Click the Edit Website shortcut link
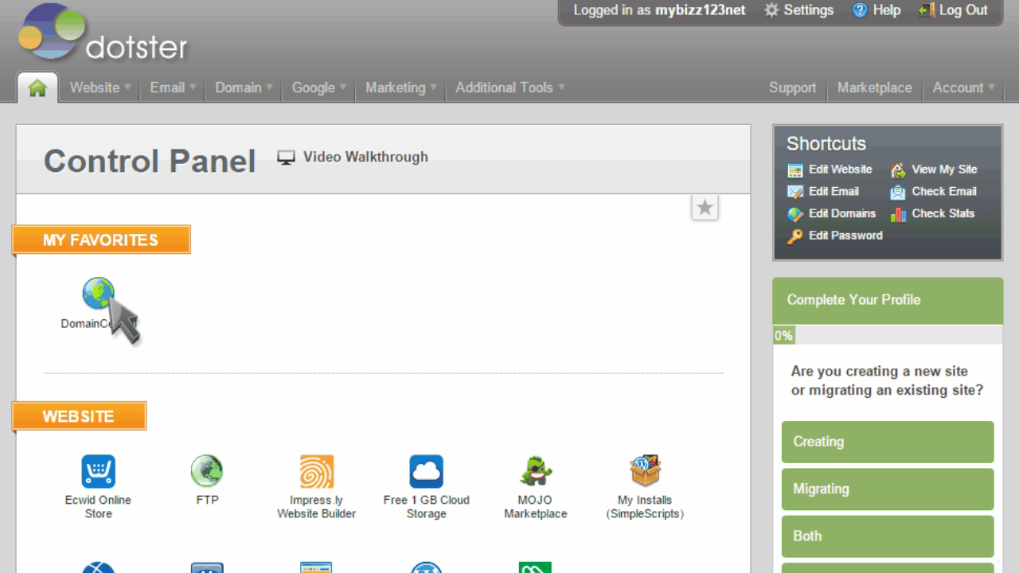This screenshot has height=573, width=1019. click(841, 170)
